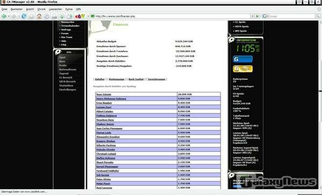Open player Nuno Valente in salary table
This screenshot has height=195, width=322.
104,94
